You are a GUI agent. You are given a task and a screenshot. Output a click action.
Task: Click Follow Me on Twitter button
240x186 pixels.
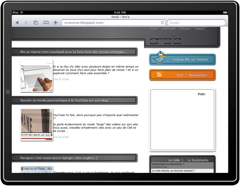click(x=183, y=59)
